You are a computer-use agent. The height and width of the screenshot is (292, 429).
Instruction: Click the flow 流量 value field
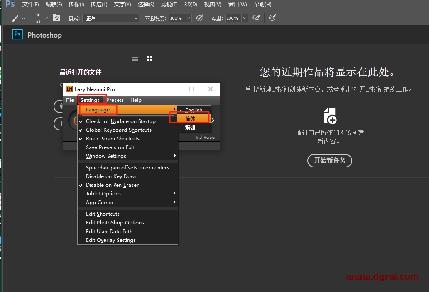tap(233, 18)
